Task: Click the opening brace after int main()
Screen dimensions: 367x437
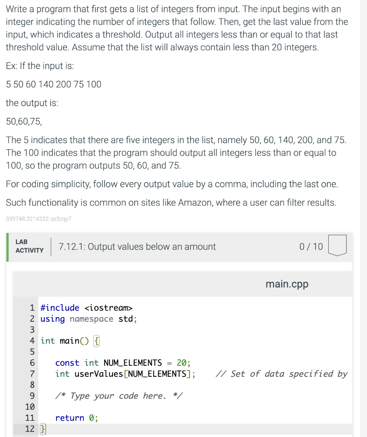Action: click(96, 341)
